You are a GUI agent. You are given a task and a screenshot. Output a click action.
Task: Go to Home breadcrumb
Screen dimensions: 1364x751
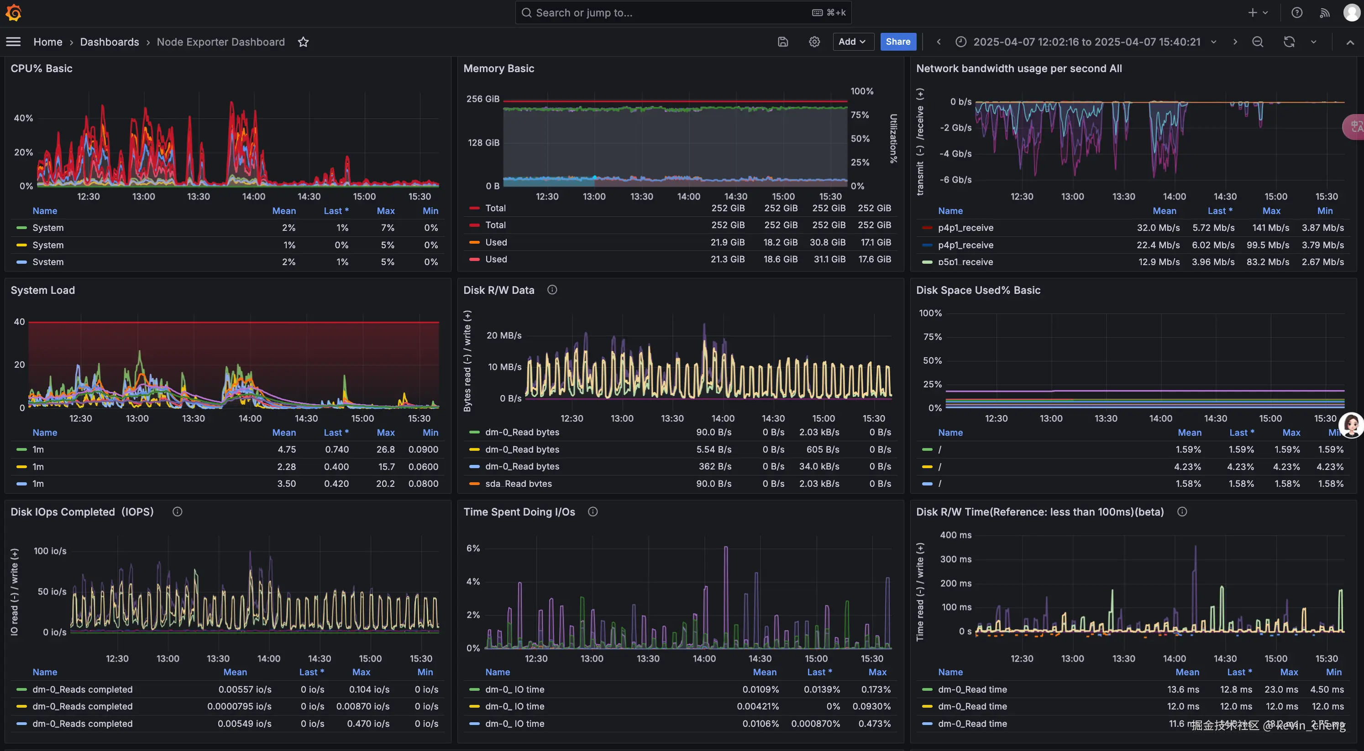pos(47,42)
